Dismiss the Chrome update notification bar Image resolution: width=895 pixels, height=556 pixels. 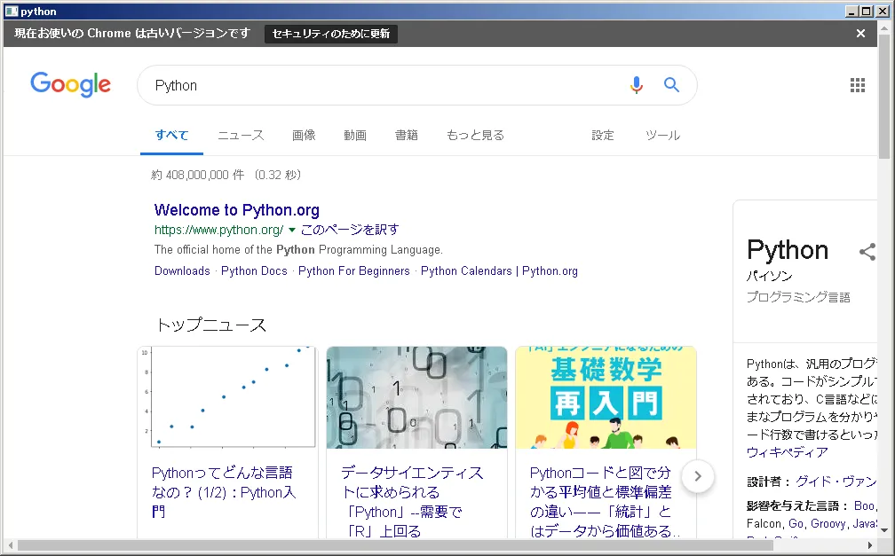point(859,34)
